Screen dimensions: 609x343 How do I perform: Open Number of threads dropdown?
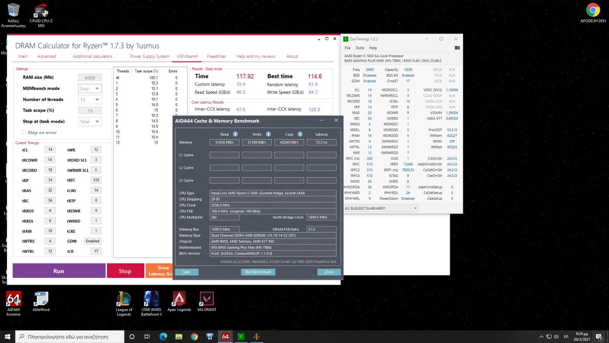click(90, 99)
